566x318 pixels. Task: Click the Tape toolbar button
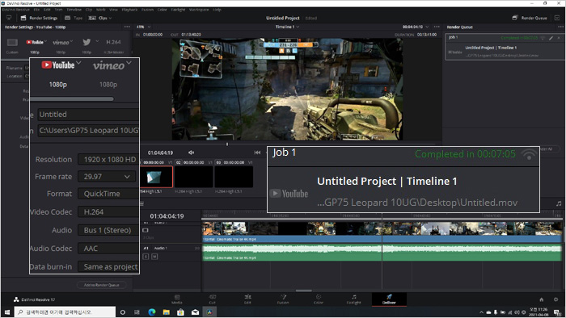click(x=74, y=18)
